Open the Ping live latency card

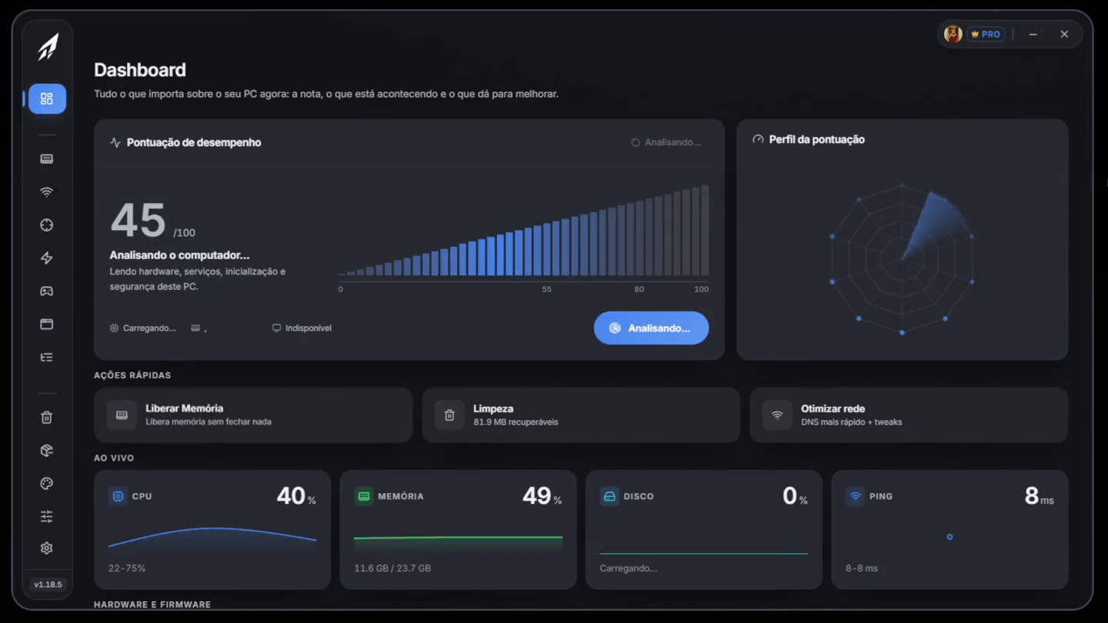(949, 530)
